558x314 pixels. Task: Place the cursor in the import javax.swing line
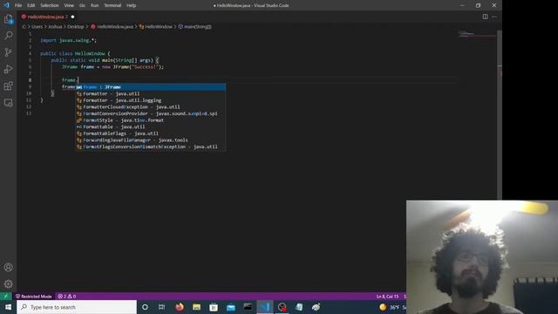pos(68,40)
